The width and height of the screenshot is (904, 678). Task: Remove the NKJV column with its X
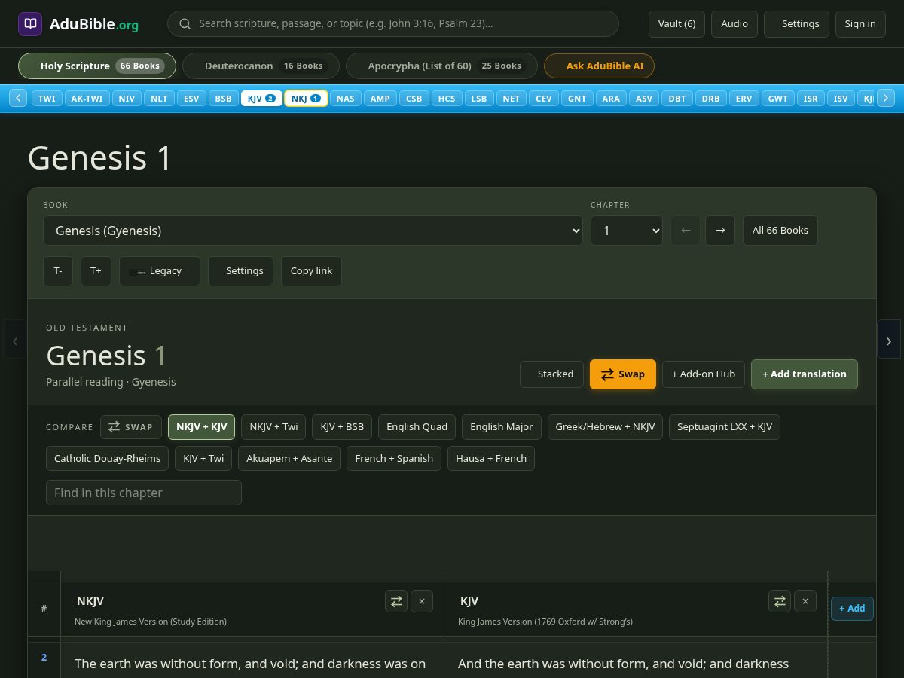(x=422, y=601)
